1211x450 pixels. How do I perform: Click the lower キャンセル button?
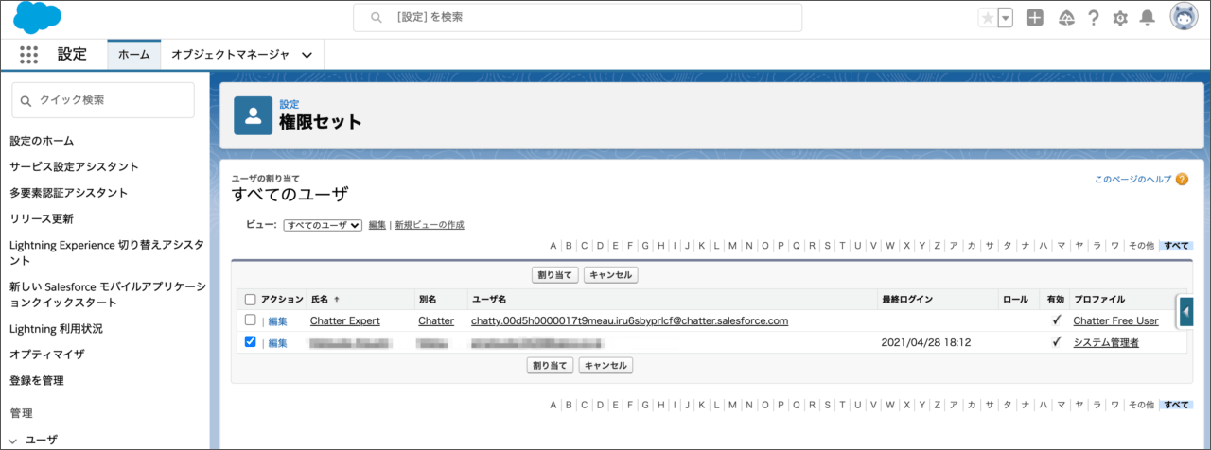pos(605,365)
